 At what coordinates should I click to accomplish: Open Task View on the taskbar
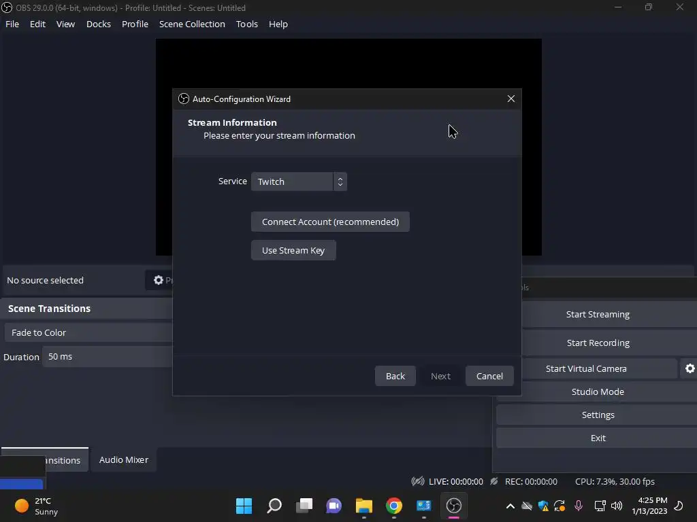pyautogui.click(x=304, y=506)
